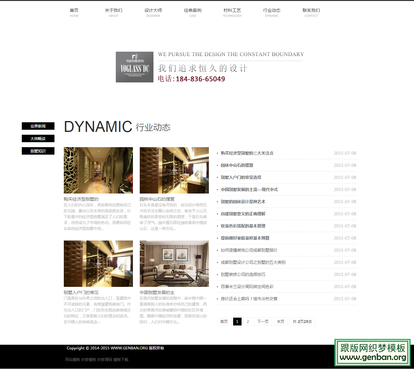Viewport: 414px width, 369px height.
Task: Select 行业动态 DYNAMIC in the navigation
Action: click(271, 12)
